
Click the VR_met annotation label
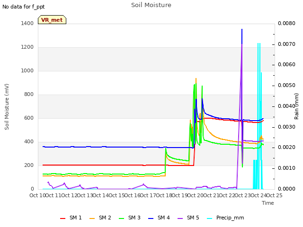pos(52,20)
